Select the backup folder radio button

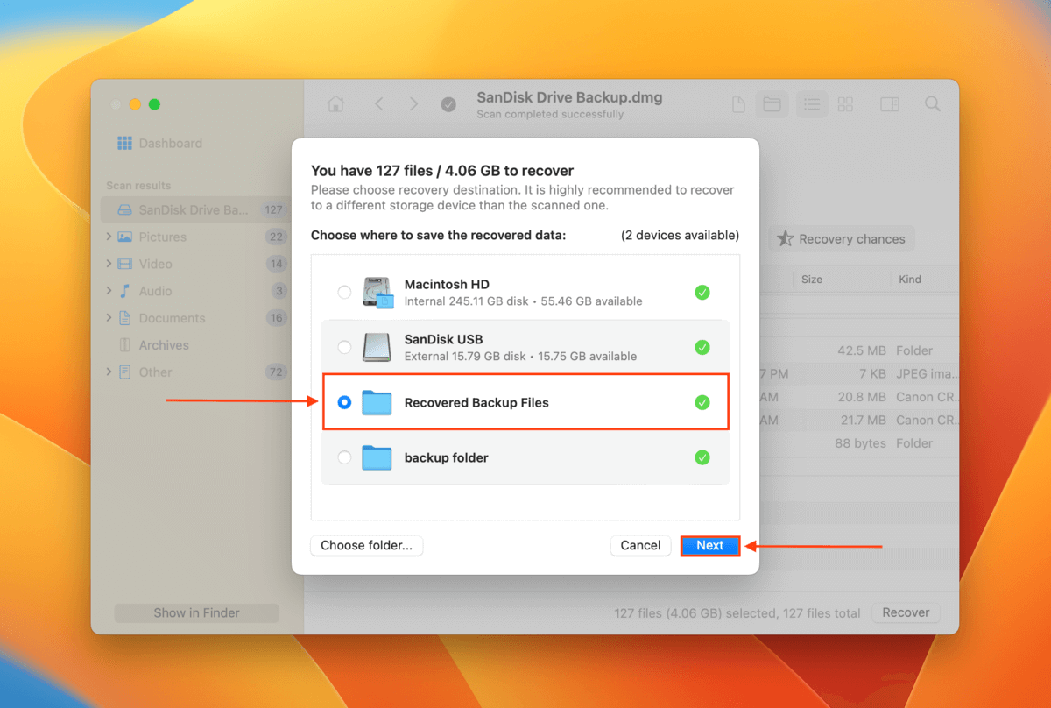[344, 457]
